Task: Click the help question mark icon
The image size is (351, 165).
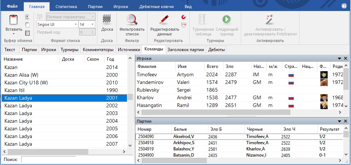Action: click(x=344, y=6)
